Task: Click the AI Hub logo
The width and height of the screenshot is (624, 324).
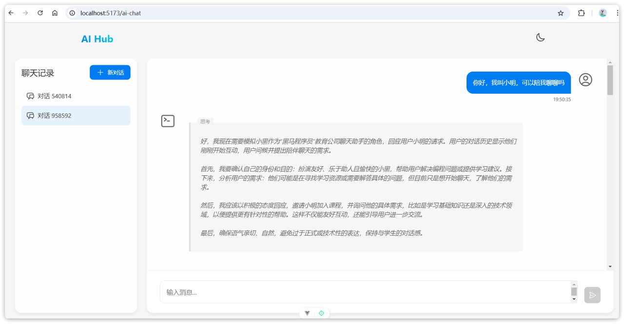Action: [97, 39]
